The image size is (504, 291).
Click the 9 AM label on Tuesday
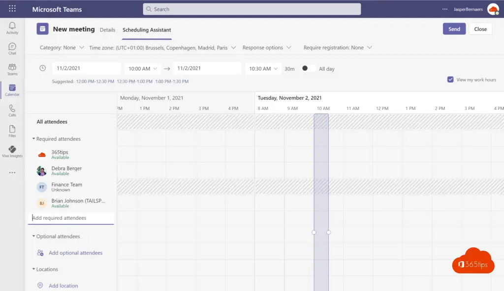pos(292,108)
